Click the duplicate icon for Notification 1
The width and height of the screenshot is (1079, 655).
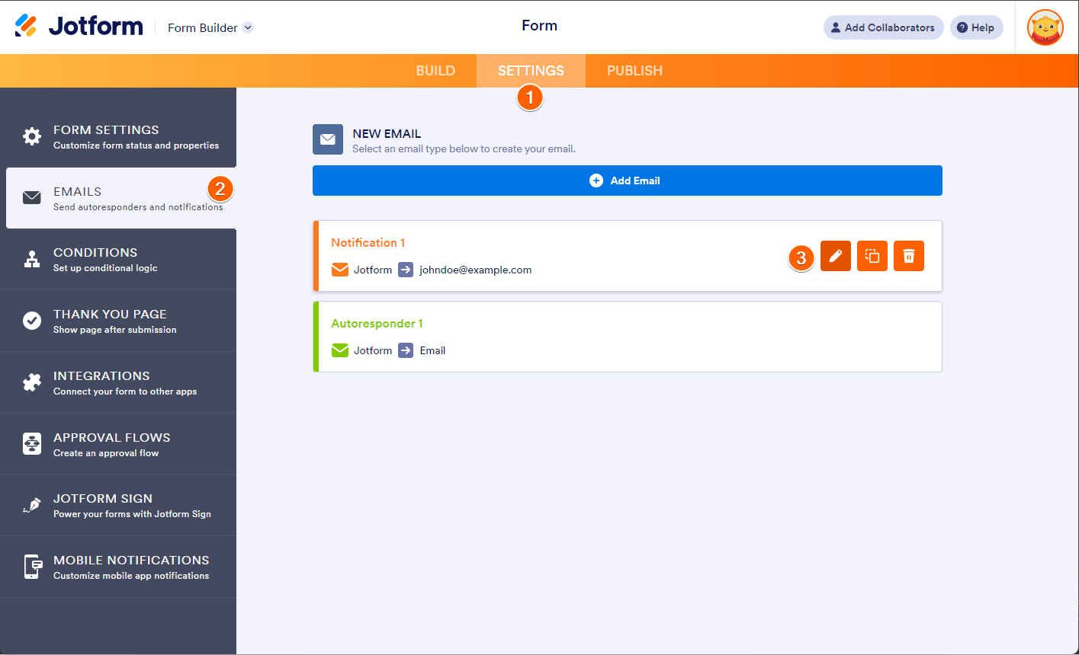click(872, 256)
